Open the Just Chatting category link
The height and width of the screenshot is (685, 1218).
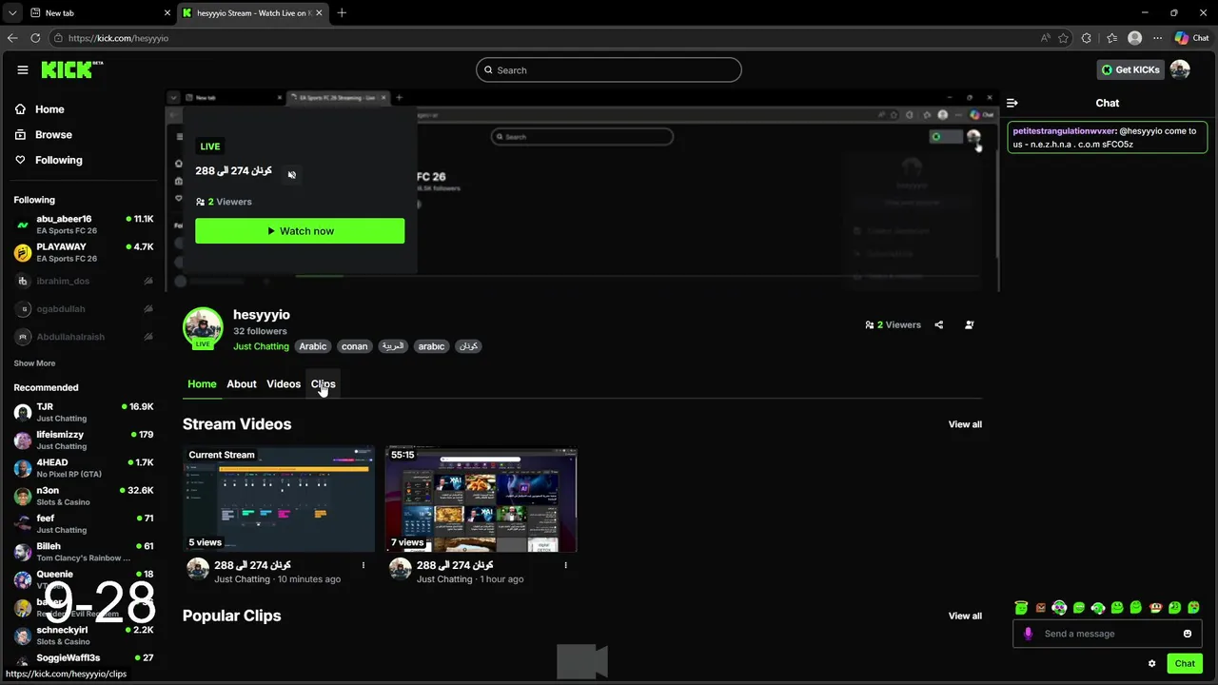point(261,346)
